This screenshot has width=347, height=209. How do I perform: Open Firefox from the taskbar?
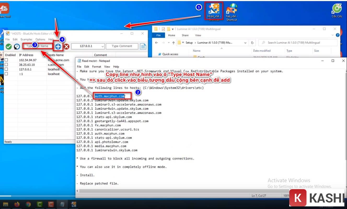(17, 204)
